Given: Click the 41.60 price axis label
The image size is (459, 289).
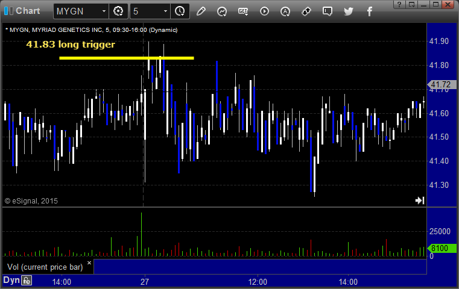Looking at the screenshot, I should (x=439, y=113).
